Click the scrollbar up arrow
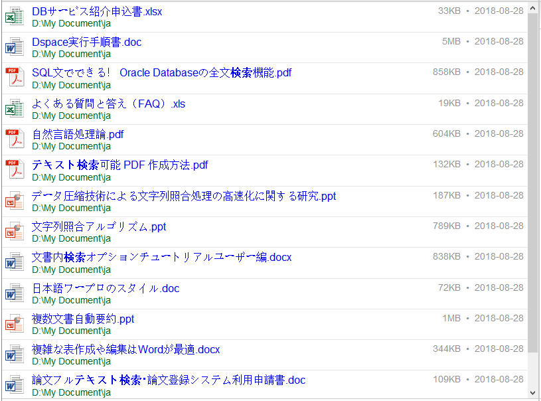Screen dimensions: 541x401 pos(533,6)
